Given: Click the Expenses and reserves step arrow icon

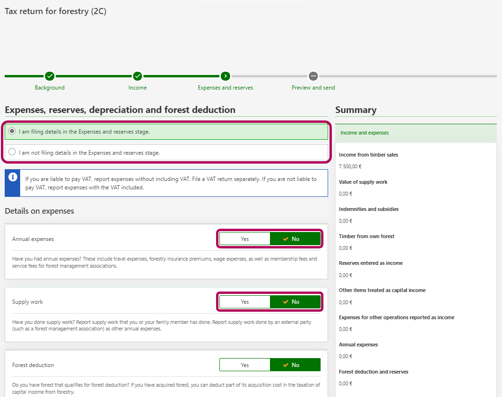Looking at the screenshot, I should [x=225, y=76].
